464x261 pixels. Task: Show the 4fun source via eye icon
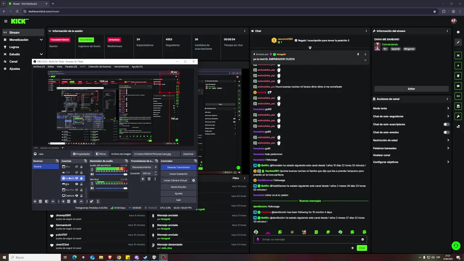pos(76,167)
